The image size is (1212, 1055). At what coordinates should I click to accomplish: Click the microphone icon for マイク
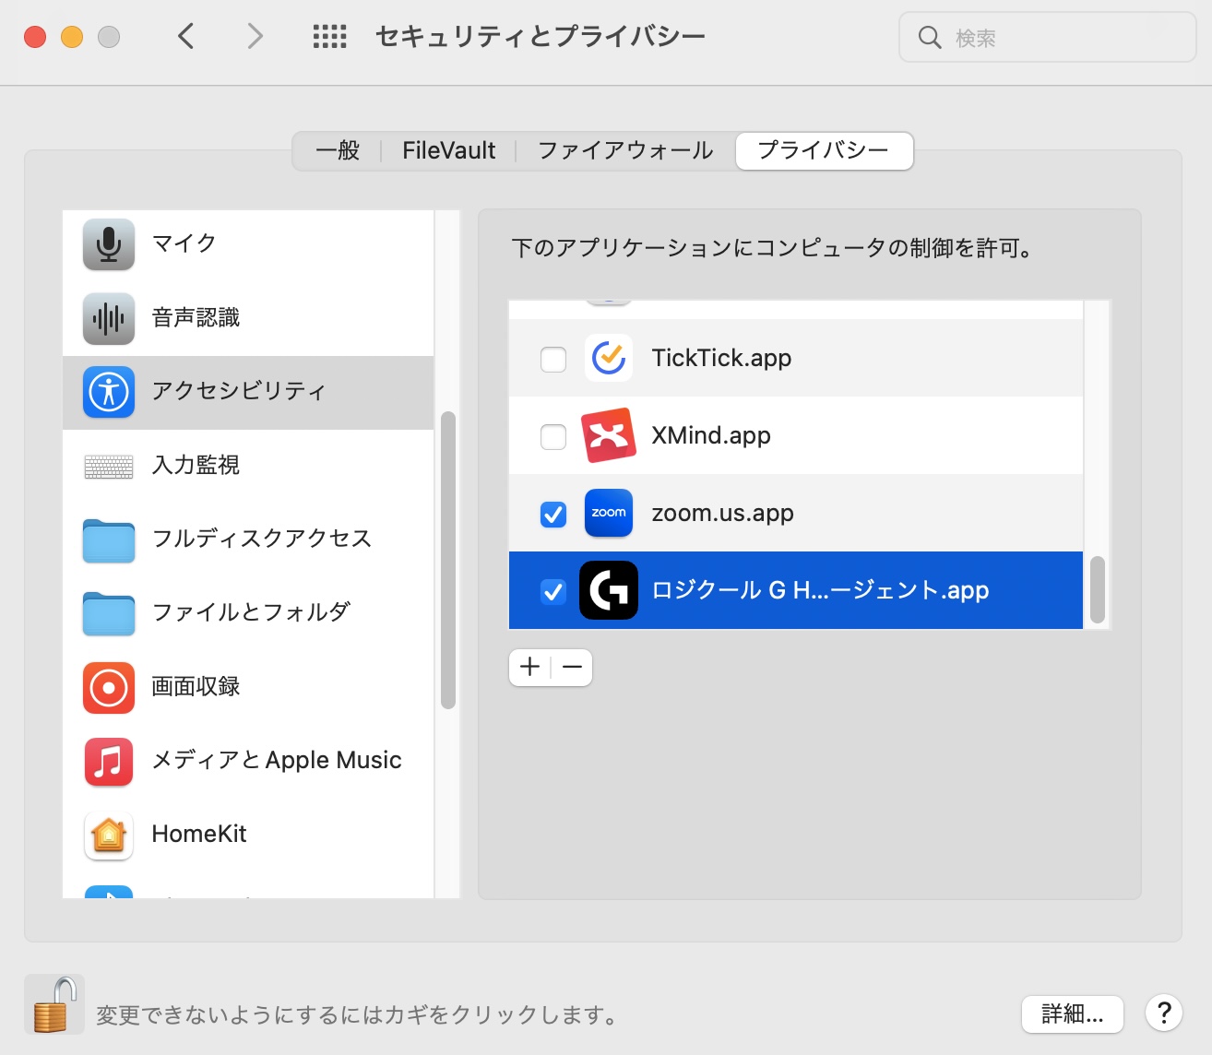(x=109, y=243)
